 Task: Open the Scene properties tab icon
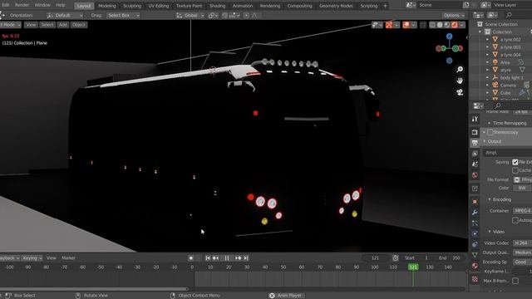tap(475, 164)
